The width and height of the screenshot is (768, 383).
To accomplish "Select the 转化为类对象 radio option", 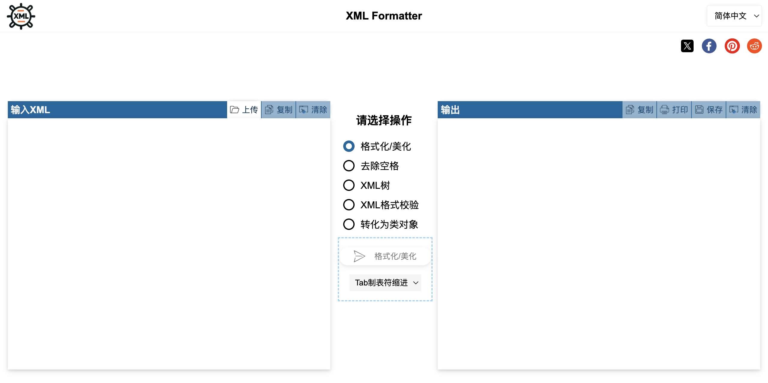I will (349, 224).
